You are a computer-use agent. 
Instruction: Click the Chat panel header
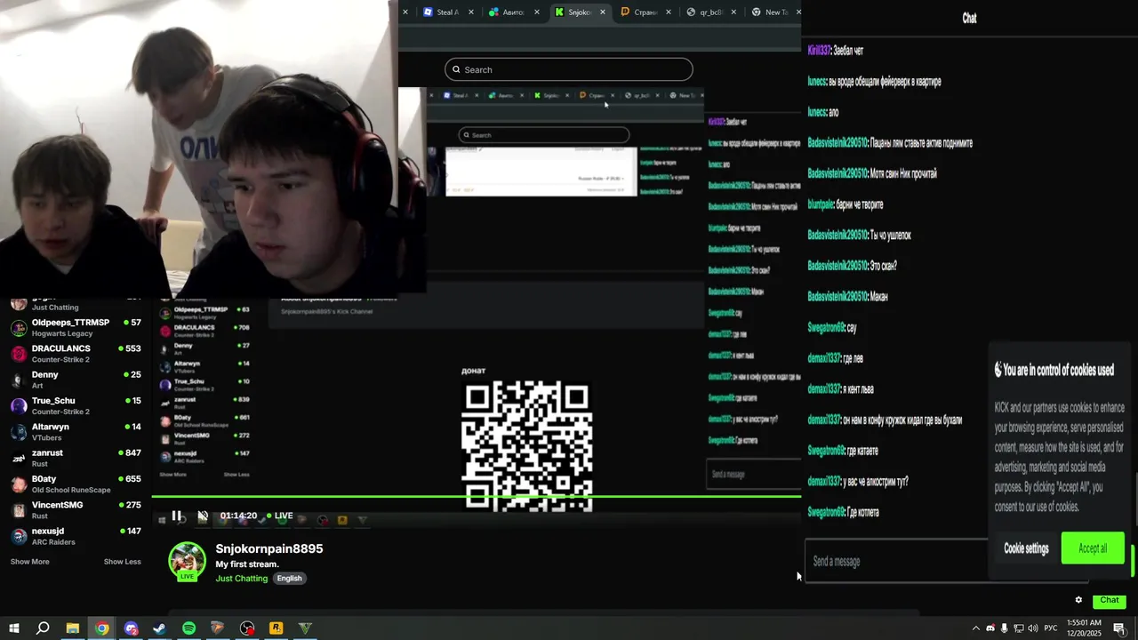tap(969, 18)
